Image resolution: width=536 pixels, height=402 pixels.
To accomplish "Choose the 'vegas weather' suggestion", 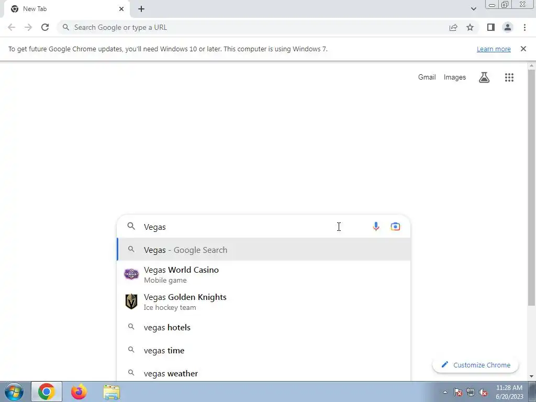I will tap(264, 373).
